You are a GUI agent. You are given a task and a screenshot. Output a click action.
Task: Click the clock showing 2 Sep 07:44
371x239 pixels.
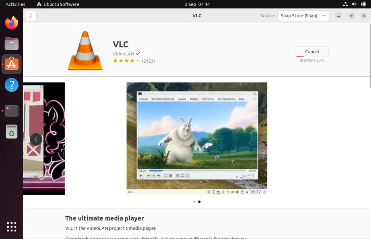click(197, 4)
